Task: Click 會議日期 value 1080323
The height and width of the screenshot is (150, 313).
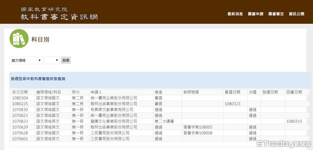Action: coord(233,104)
